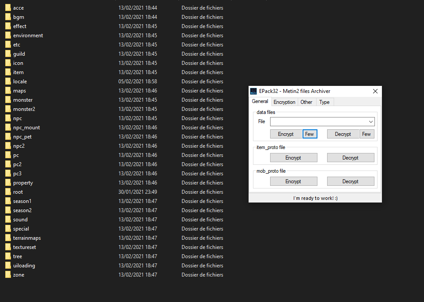Click Few button next to data files Encrypt
This screenshot has width=424, height=302.
[x=310, y=134]
